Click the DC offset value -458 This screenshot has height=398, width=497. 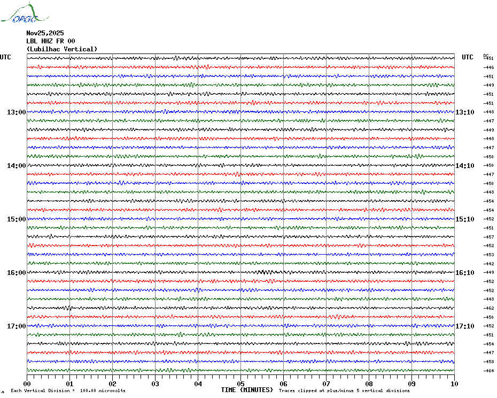[488, 362]
